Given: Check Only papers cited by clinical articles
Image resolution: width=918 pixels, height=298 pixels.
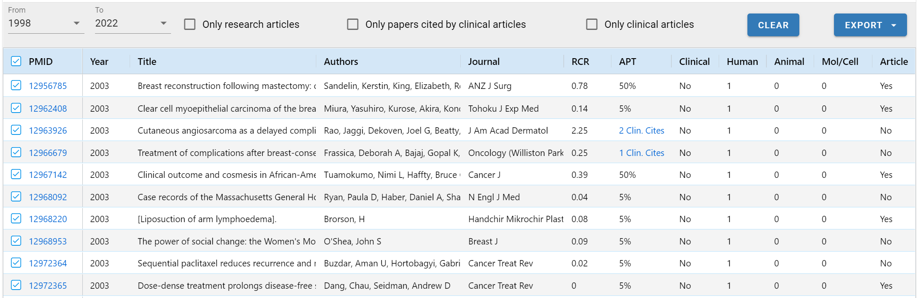Looking at the screenshot, I should 353,24.
